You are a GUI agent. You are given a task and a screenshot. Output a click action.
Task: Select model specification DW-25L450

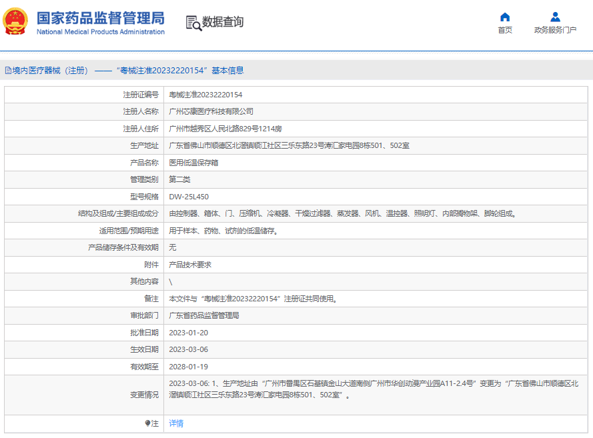(189, 197)
